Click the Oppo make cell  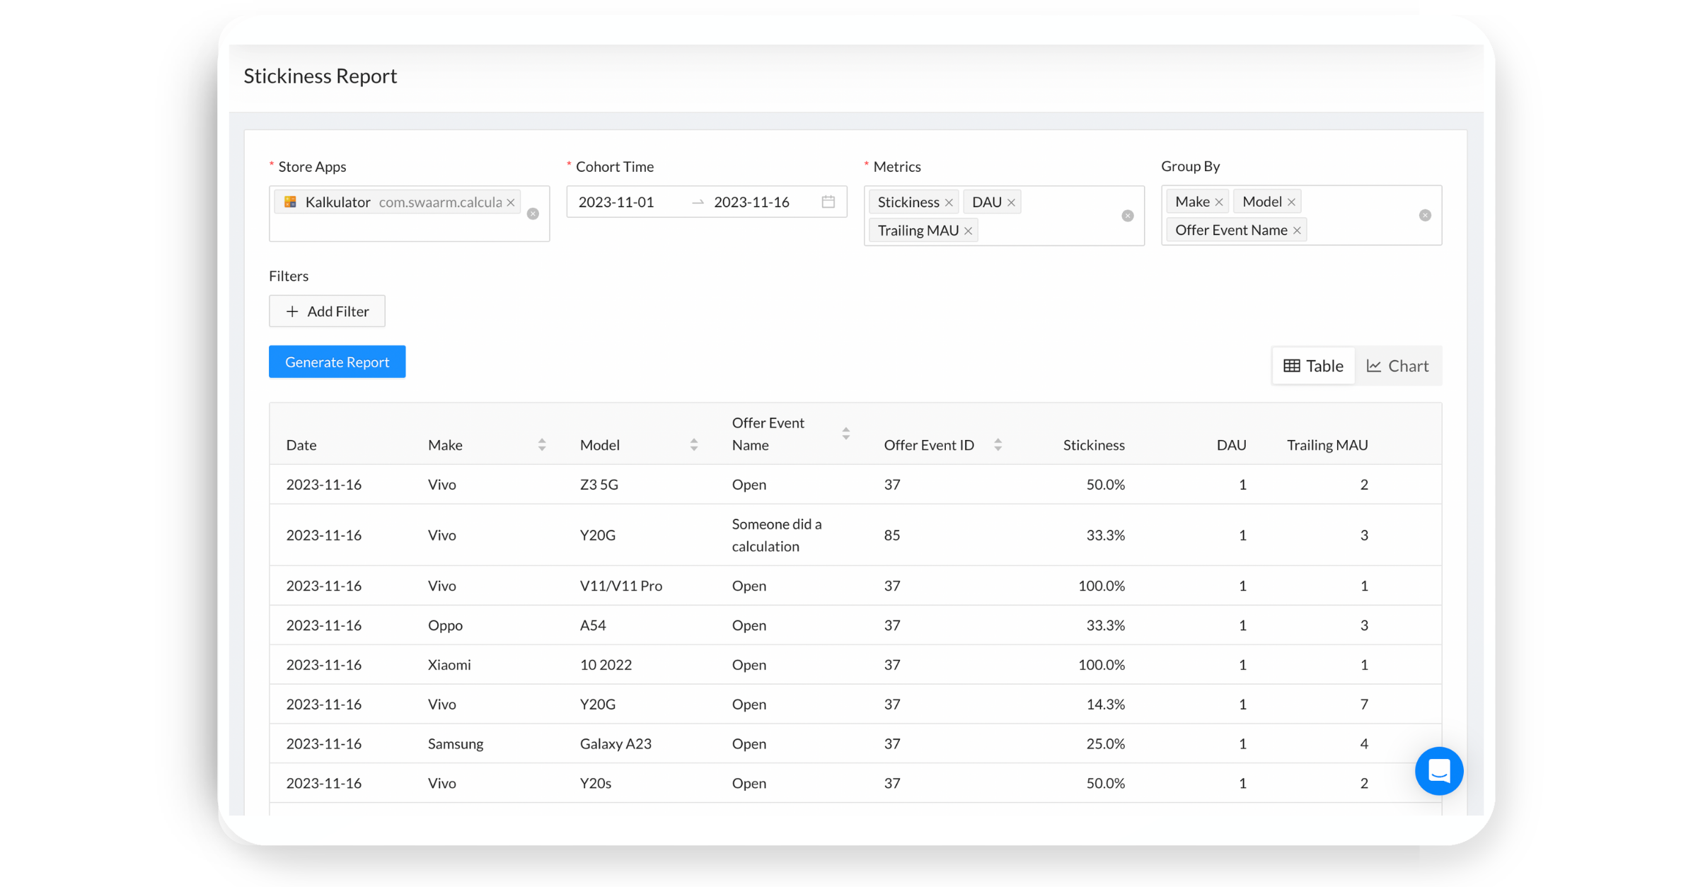[445, 625]
